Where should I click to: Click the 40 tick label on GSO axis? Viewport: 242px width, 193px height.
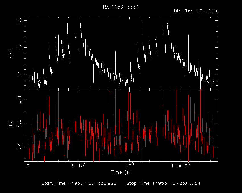19,75
